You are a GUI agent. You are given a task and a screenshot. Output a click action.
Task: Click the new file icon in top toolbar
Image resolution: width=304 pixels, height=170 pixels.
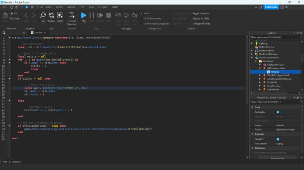(12, 7)
